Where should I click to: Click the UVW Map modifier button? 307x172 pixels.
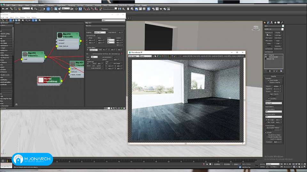(278, 35)
